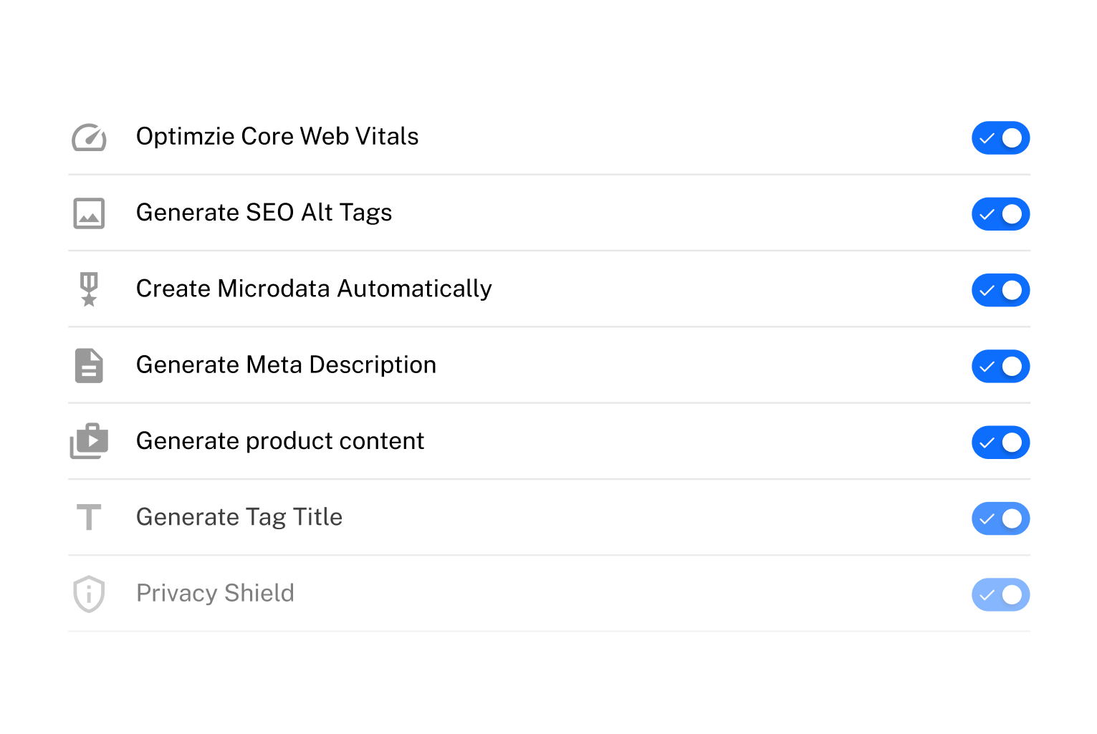Click the medal icon beside Create Microdata
The width and height of the screenshot is (1097, 734).
coord(89,289)
